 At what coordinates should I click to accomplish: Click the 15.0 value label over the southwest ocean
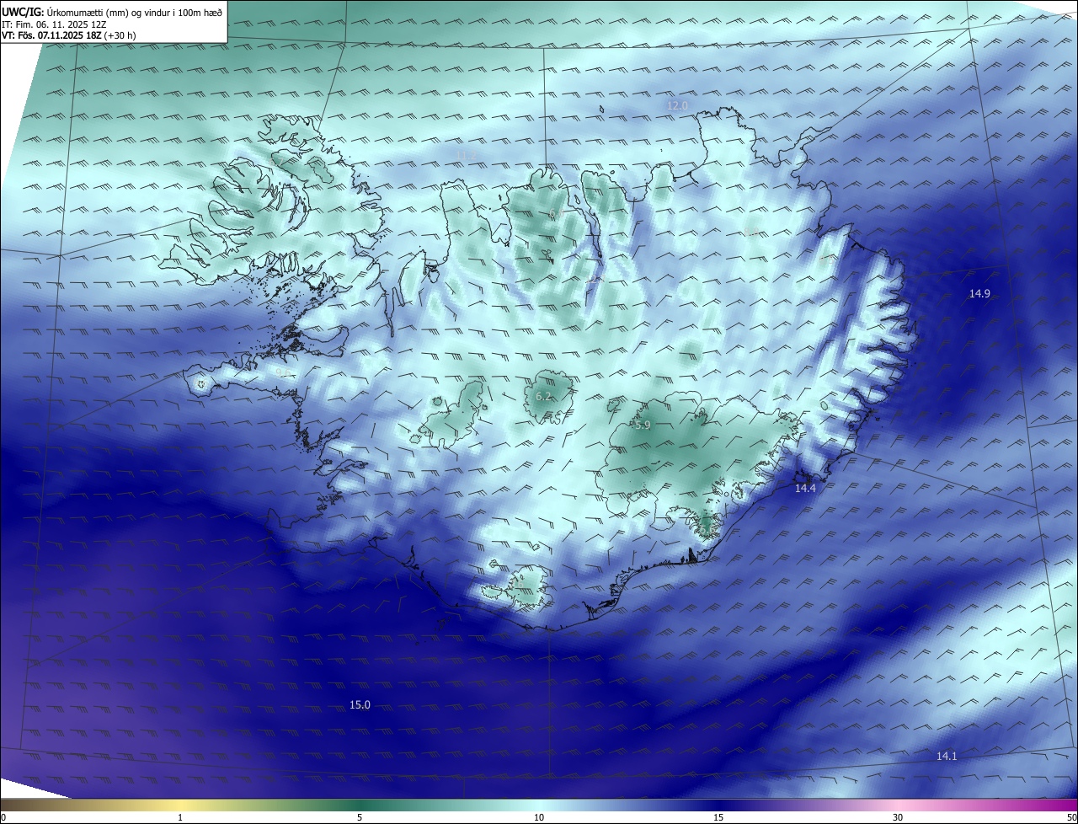pyautogui.click(x=360, y=704)
